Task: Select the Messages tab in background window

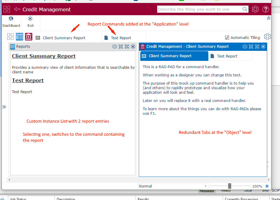Action: point(207,191)
